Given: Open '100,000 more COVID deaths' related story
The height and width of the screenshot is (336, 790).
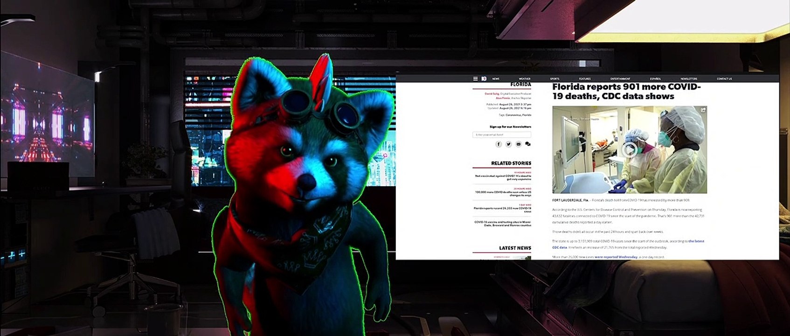Looking at the screenshot, I should (x=503, y=193).
